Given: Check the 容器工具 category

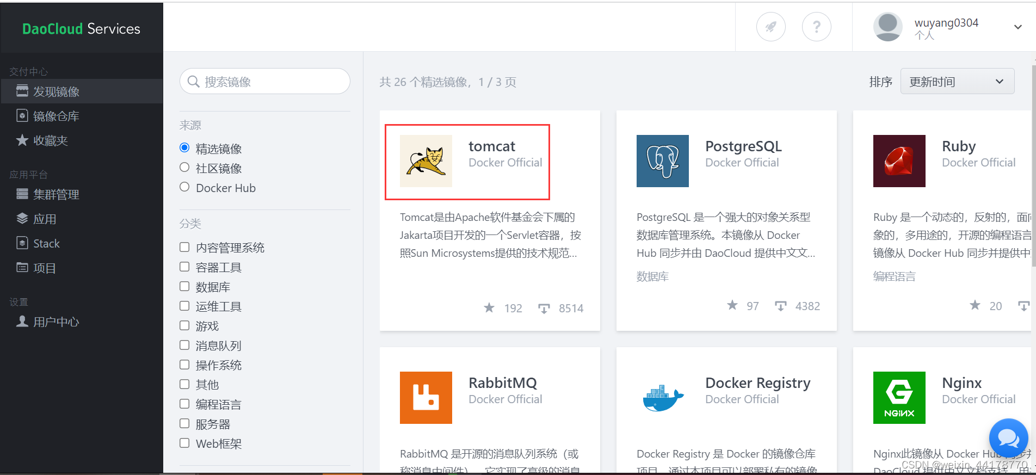Looking at the screenshot, I should tap(184, 267).
